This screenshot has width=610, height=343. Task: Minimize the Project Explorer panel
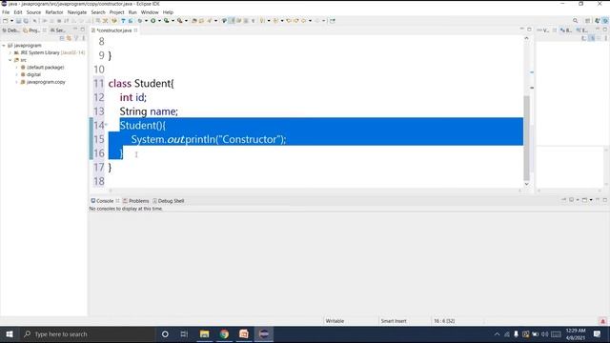pyautogui.click(x=75, y=30)
